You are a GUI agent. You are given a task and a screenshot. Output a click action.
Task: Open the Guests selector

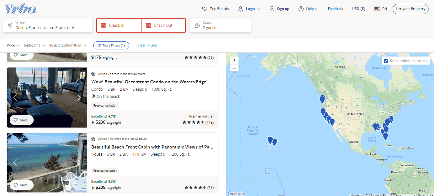click(220, 25)
